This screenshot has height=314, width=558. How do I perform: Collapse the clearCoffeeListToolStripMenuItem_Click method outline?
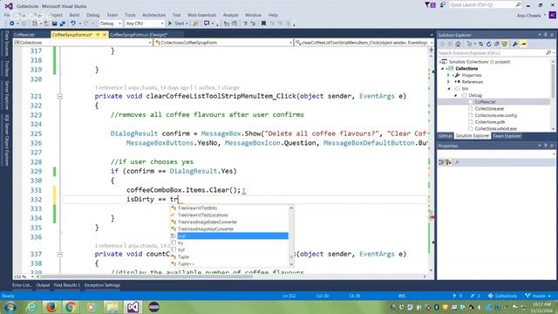click(x=60, y=97)
